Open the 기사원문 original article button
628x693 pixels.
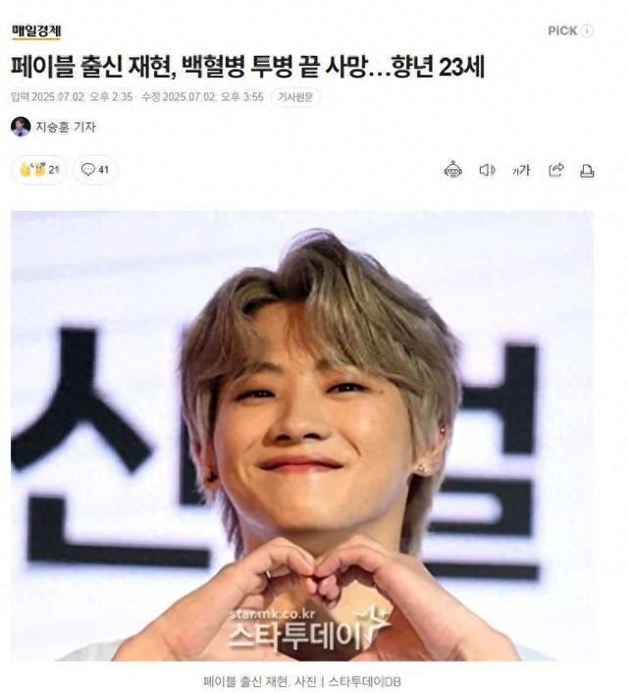point(295,97)
